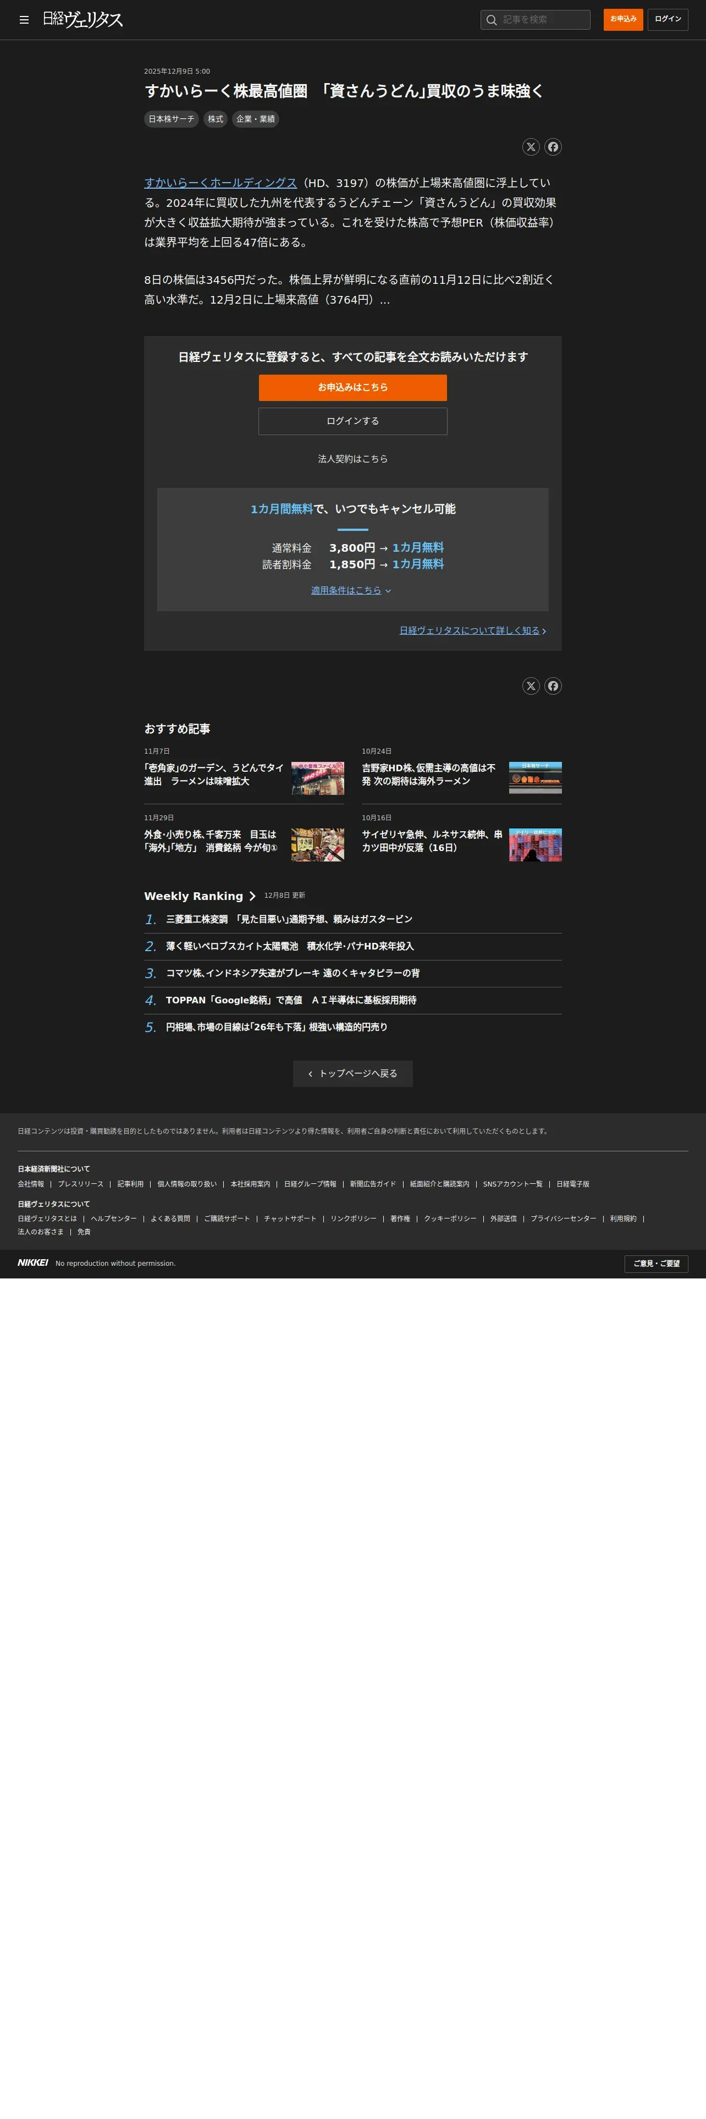Screen dimensions: 706x2119
Task: Open the サイゼリヤ急伸 article headline
Action: click(x=432, y=841)
